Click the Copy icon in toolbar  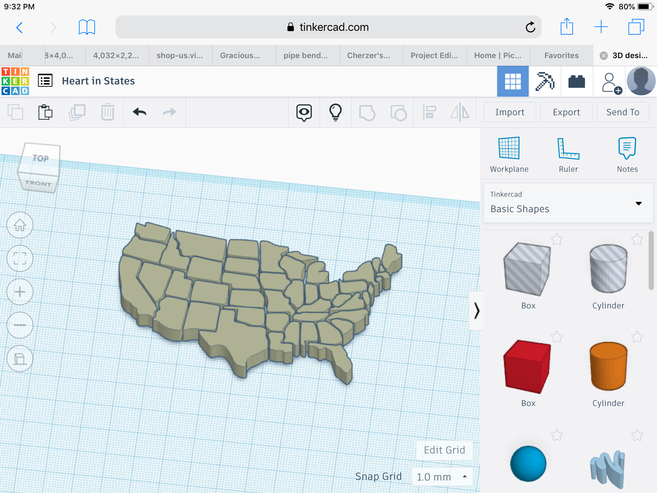(x=15, y=112)
